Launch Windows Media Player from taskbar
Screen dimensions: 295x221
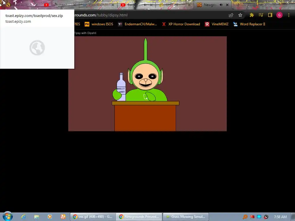tap(50, 217)
